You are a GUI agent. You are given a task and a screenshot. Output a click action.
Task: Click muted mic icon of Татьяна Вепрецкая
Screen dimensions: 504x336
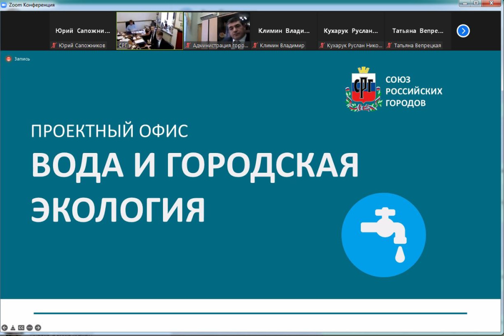(x=389, y=45)
